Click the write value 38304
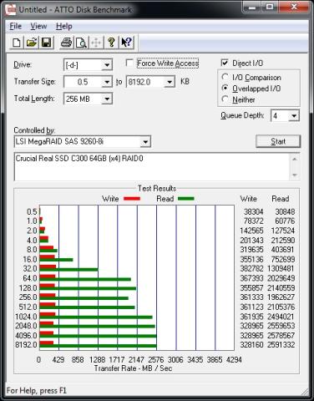 pos(253,212)
